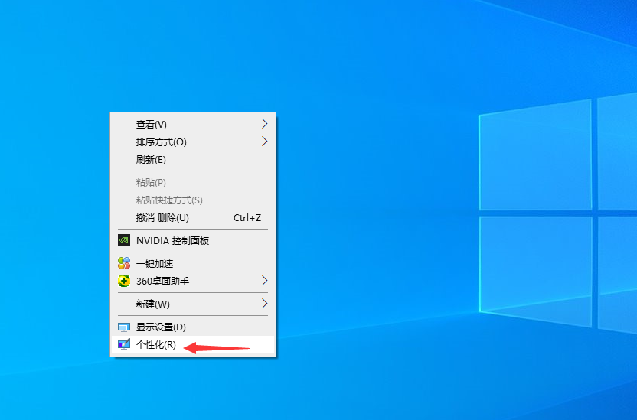Image resolution: width=637 pixels, height=420 pixels.
Task: Select the 查看(V) menu entry
Action: point(152,124)
